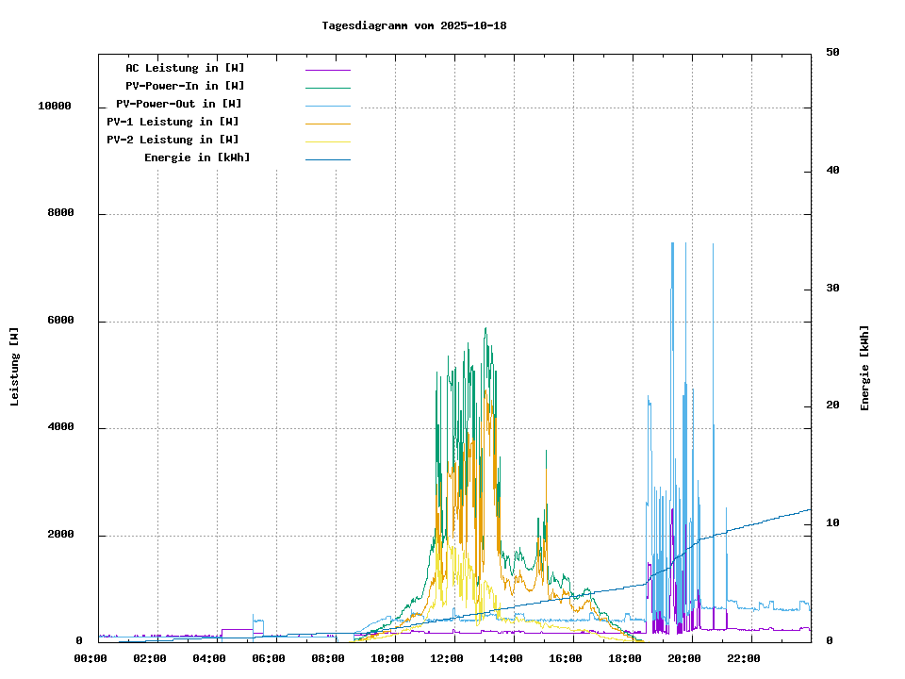This screenshot has width=905, height=679.
Task: Click the 00:00 time axis label
Action: [x=91, y=658]
